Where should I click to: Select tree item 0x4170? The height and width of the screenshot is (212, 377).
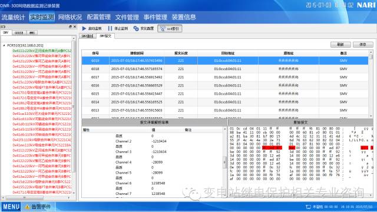click(42, 92)
